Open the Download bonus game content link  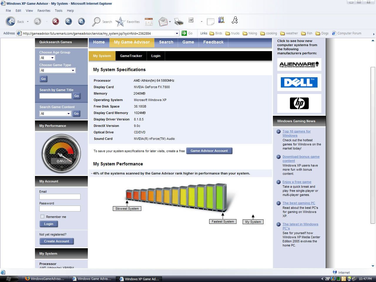point(301,159)
